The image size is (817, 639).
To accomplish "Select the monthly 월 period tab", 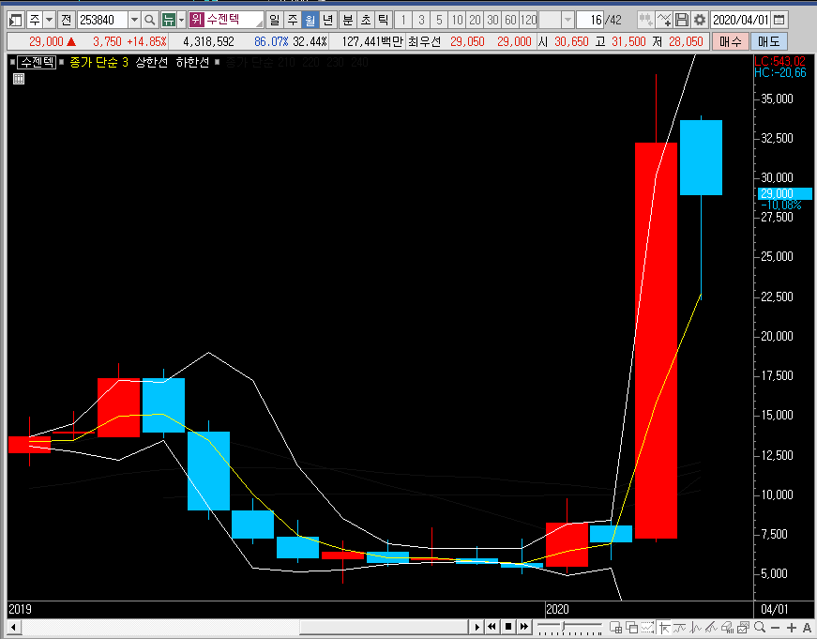I will coord(310,21).
